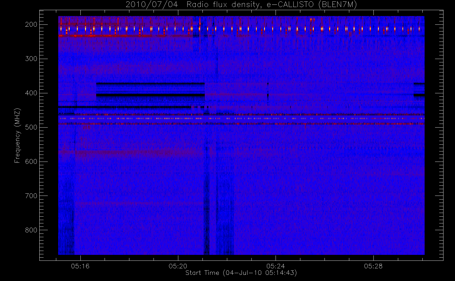The width and height of the screenshot is (455, 281).
Task: Select the 600 frequency tick label
Action: 31,162
